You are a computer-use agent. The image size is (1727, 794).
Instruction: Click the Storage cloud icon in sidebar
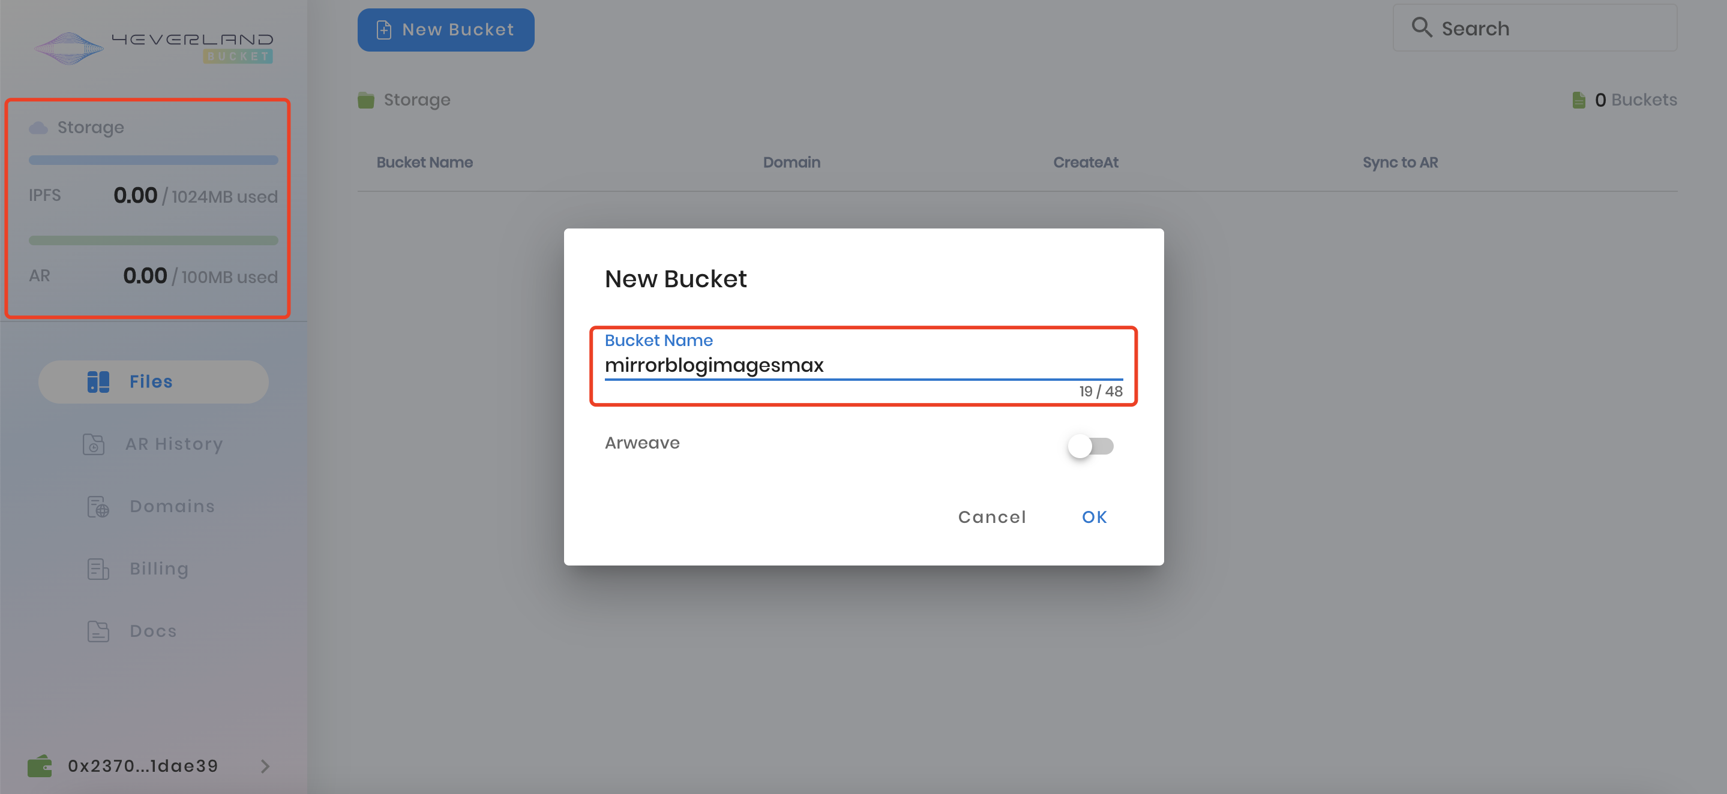click(x=38, y=127)
